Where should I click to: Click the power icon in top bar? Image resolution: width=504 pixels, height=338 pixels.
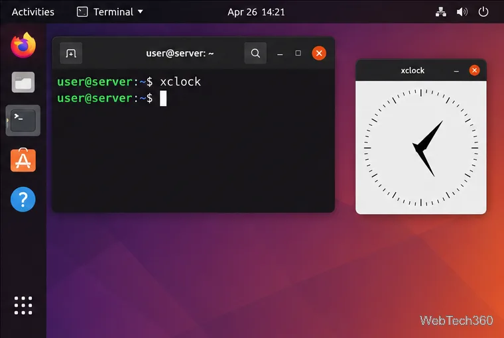pos(483,12)
